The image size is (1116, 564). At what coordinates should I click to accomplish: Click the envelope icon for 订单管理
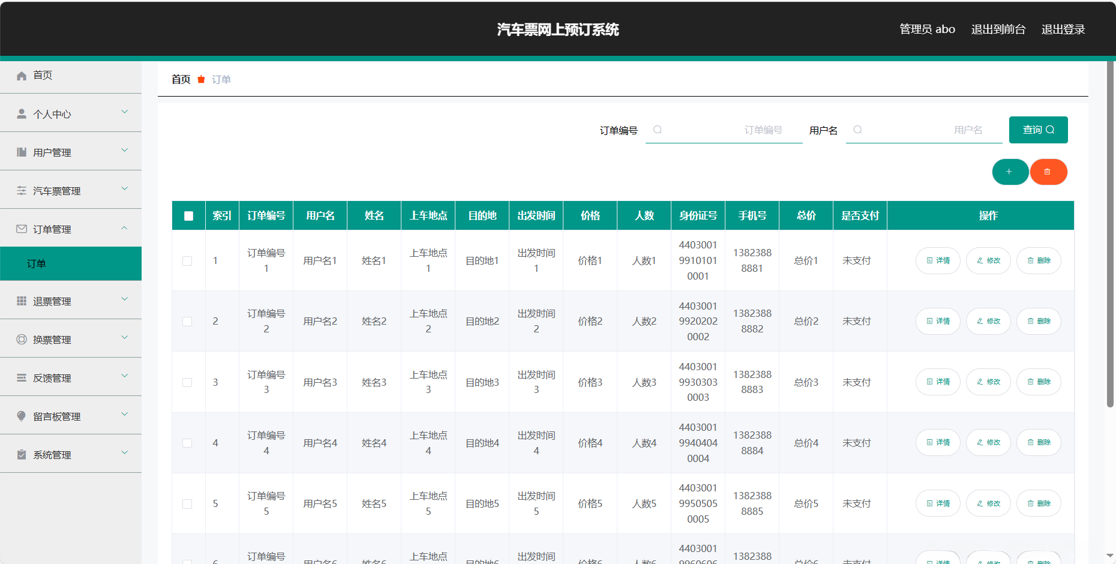[x=22, y=229]
